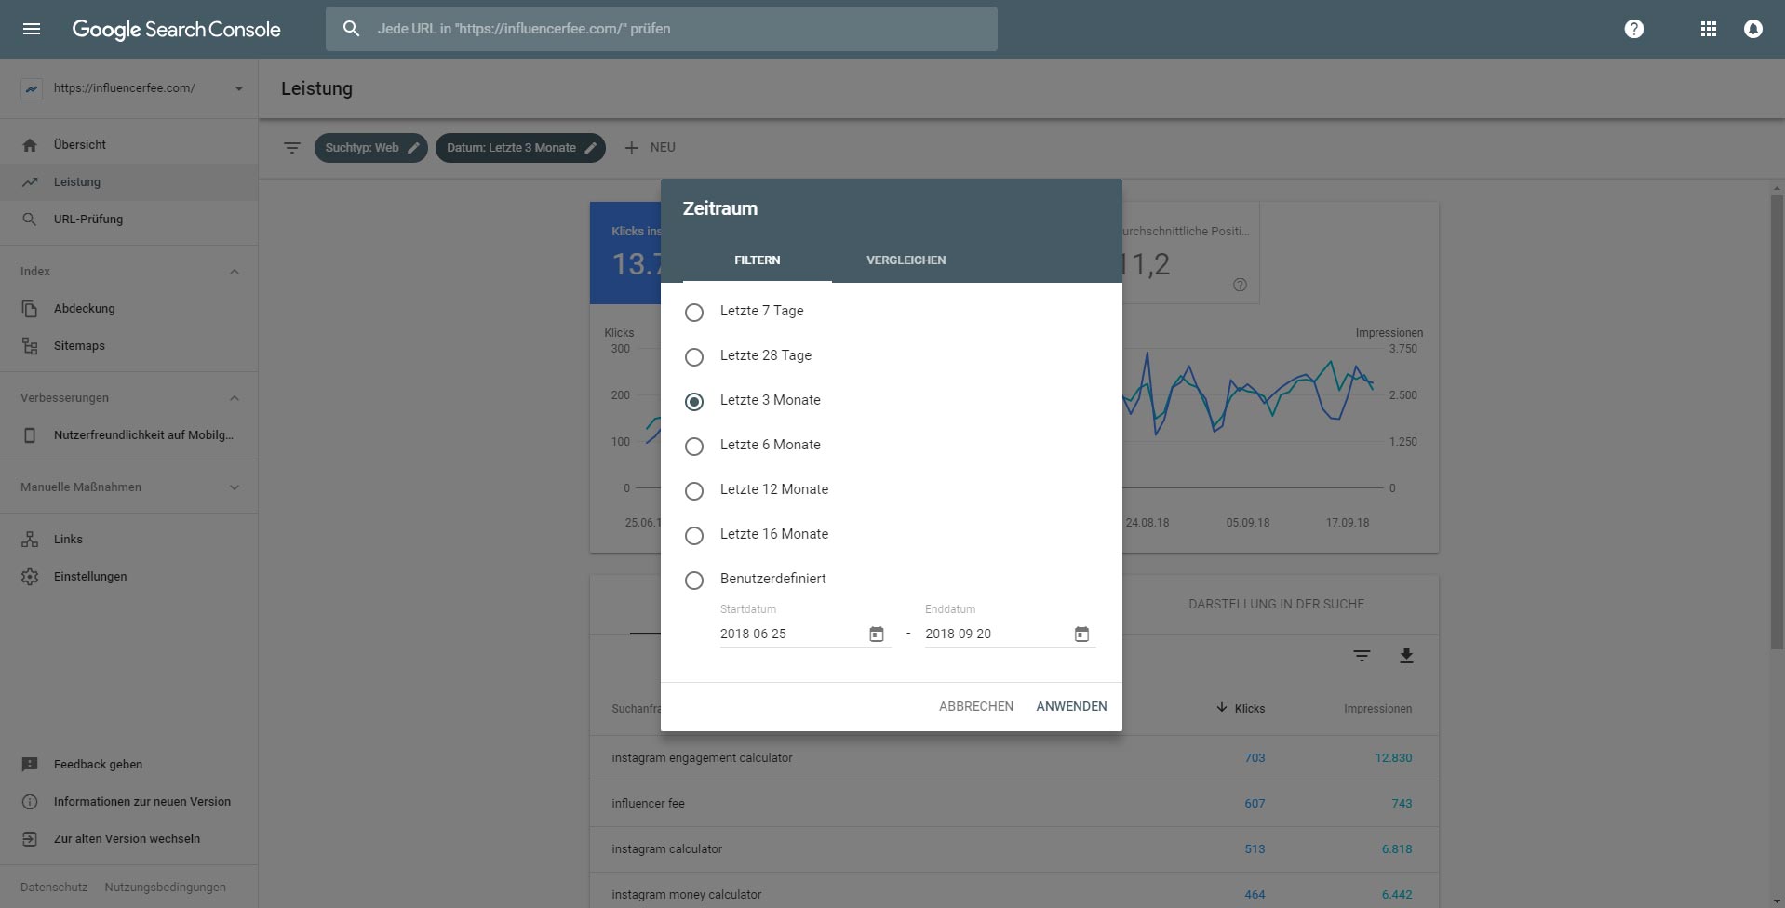
Task: Open the Google apps grid
Action: pyautogui.click(x=1708, y=29)
